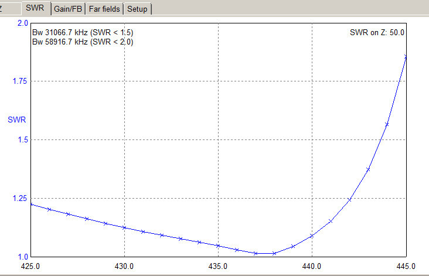The height and width of the screenshot is (276, 429).
Task: Click the 440.0 frequency axis label
Action: click(312, 266)
